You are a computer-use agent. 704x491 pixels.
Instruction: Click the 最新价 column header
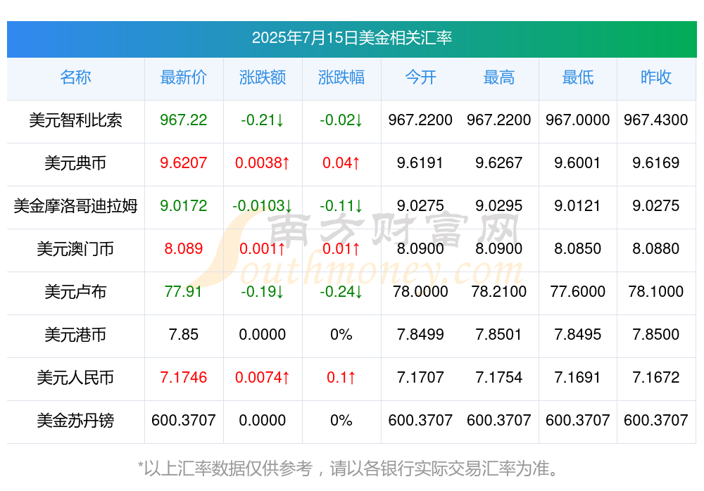coord(184,77)
